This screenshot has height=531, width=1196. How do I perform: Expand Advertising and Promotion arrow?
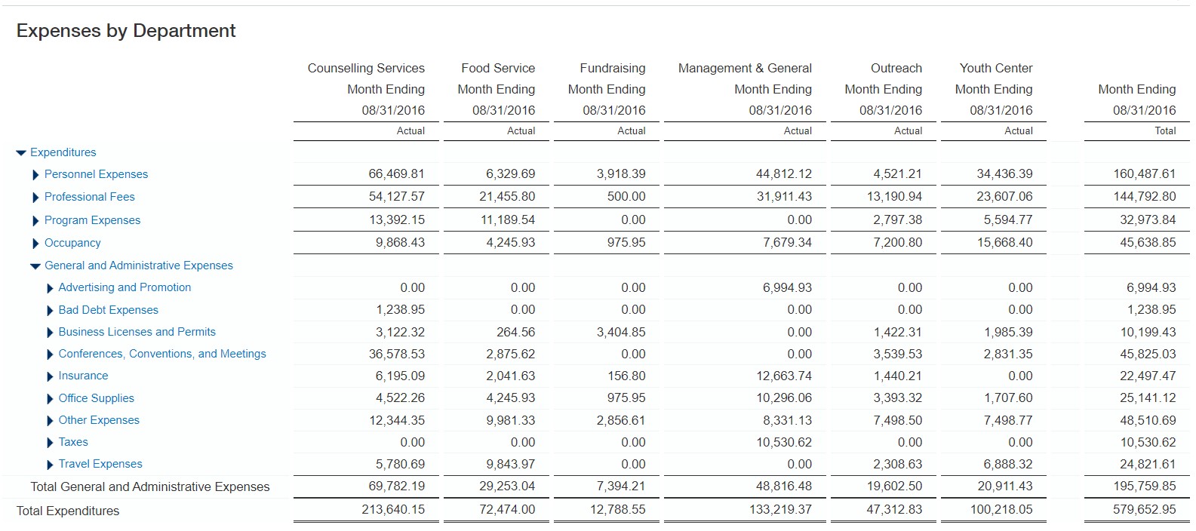[50, 288]
